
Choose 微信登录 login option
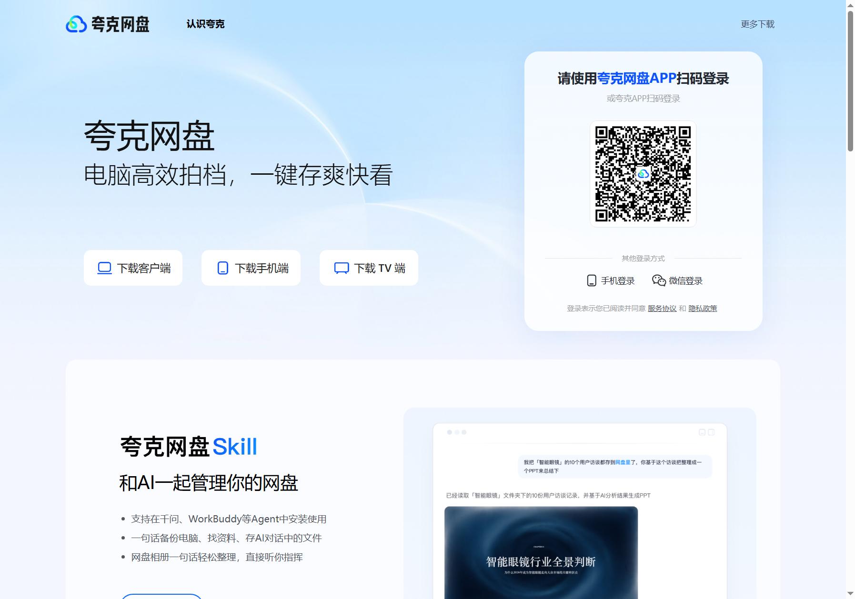click(677, 280)
